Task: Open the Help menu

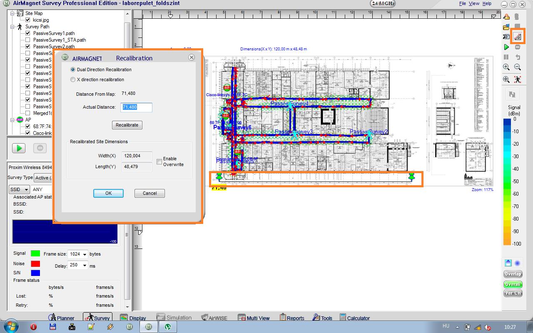Action: 487,3
